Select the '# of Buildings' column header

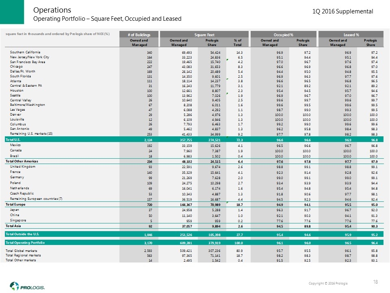pos(139,34)
